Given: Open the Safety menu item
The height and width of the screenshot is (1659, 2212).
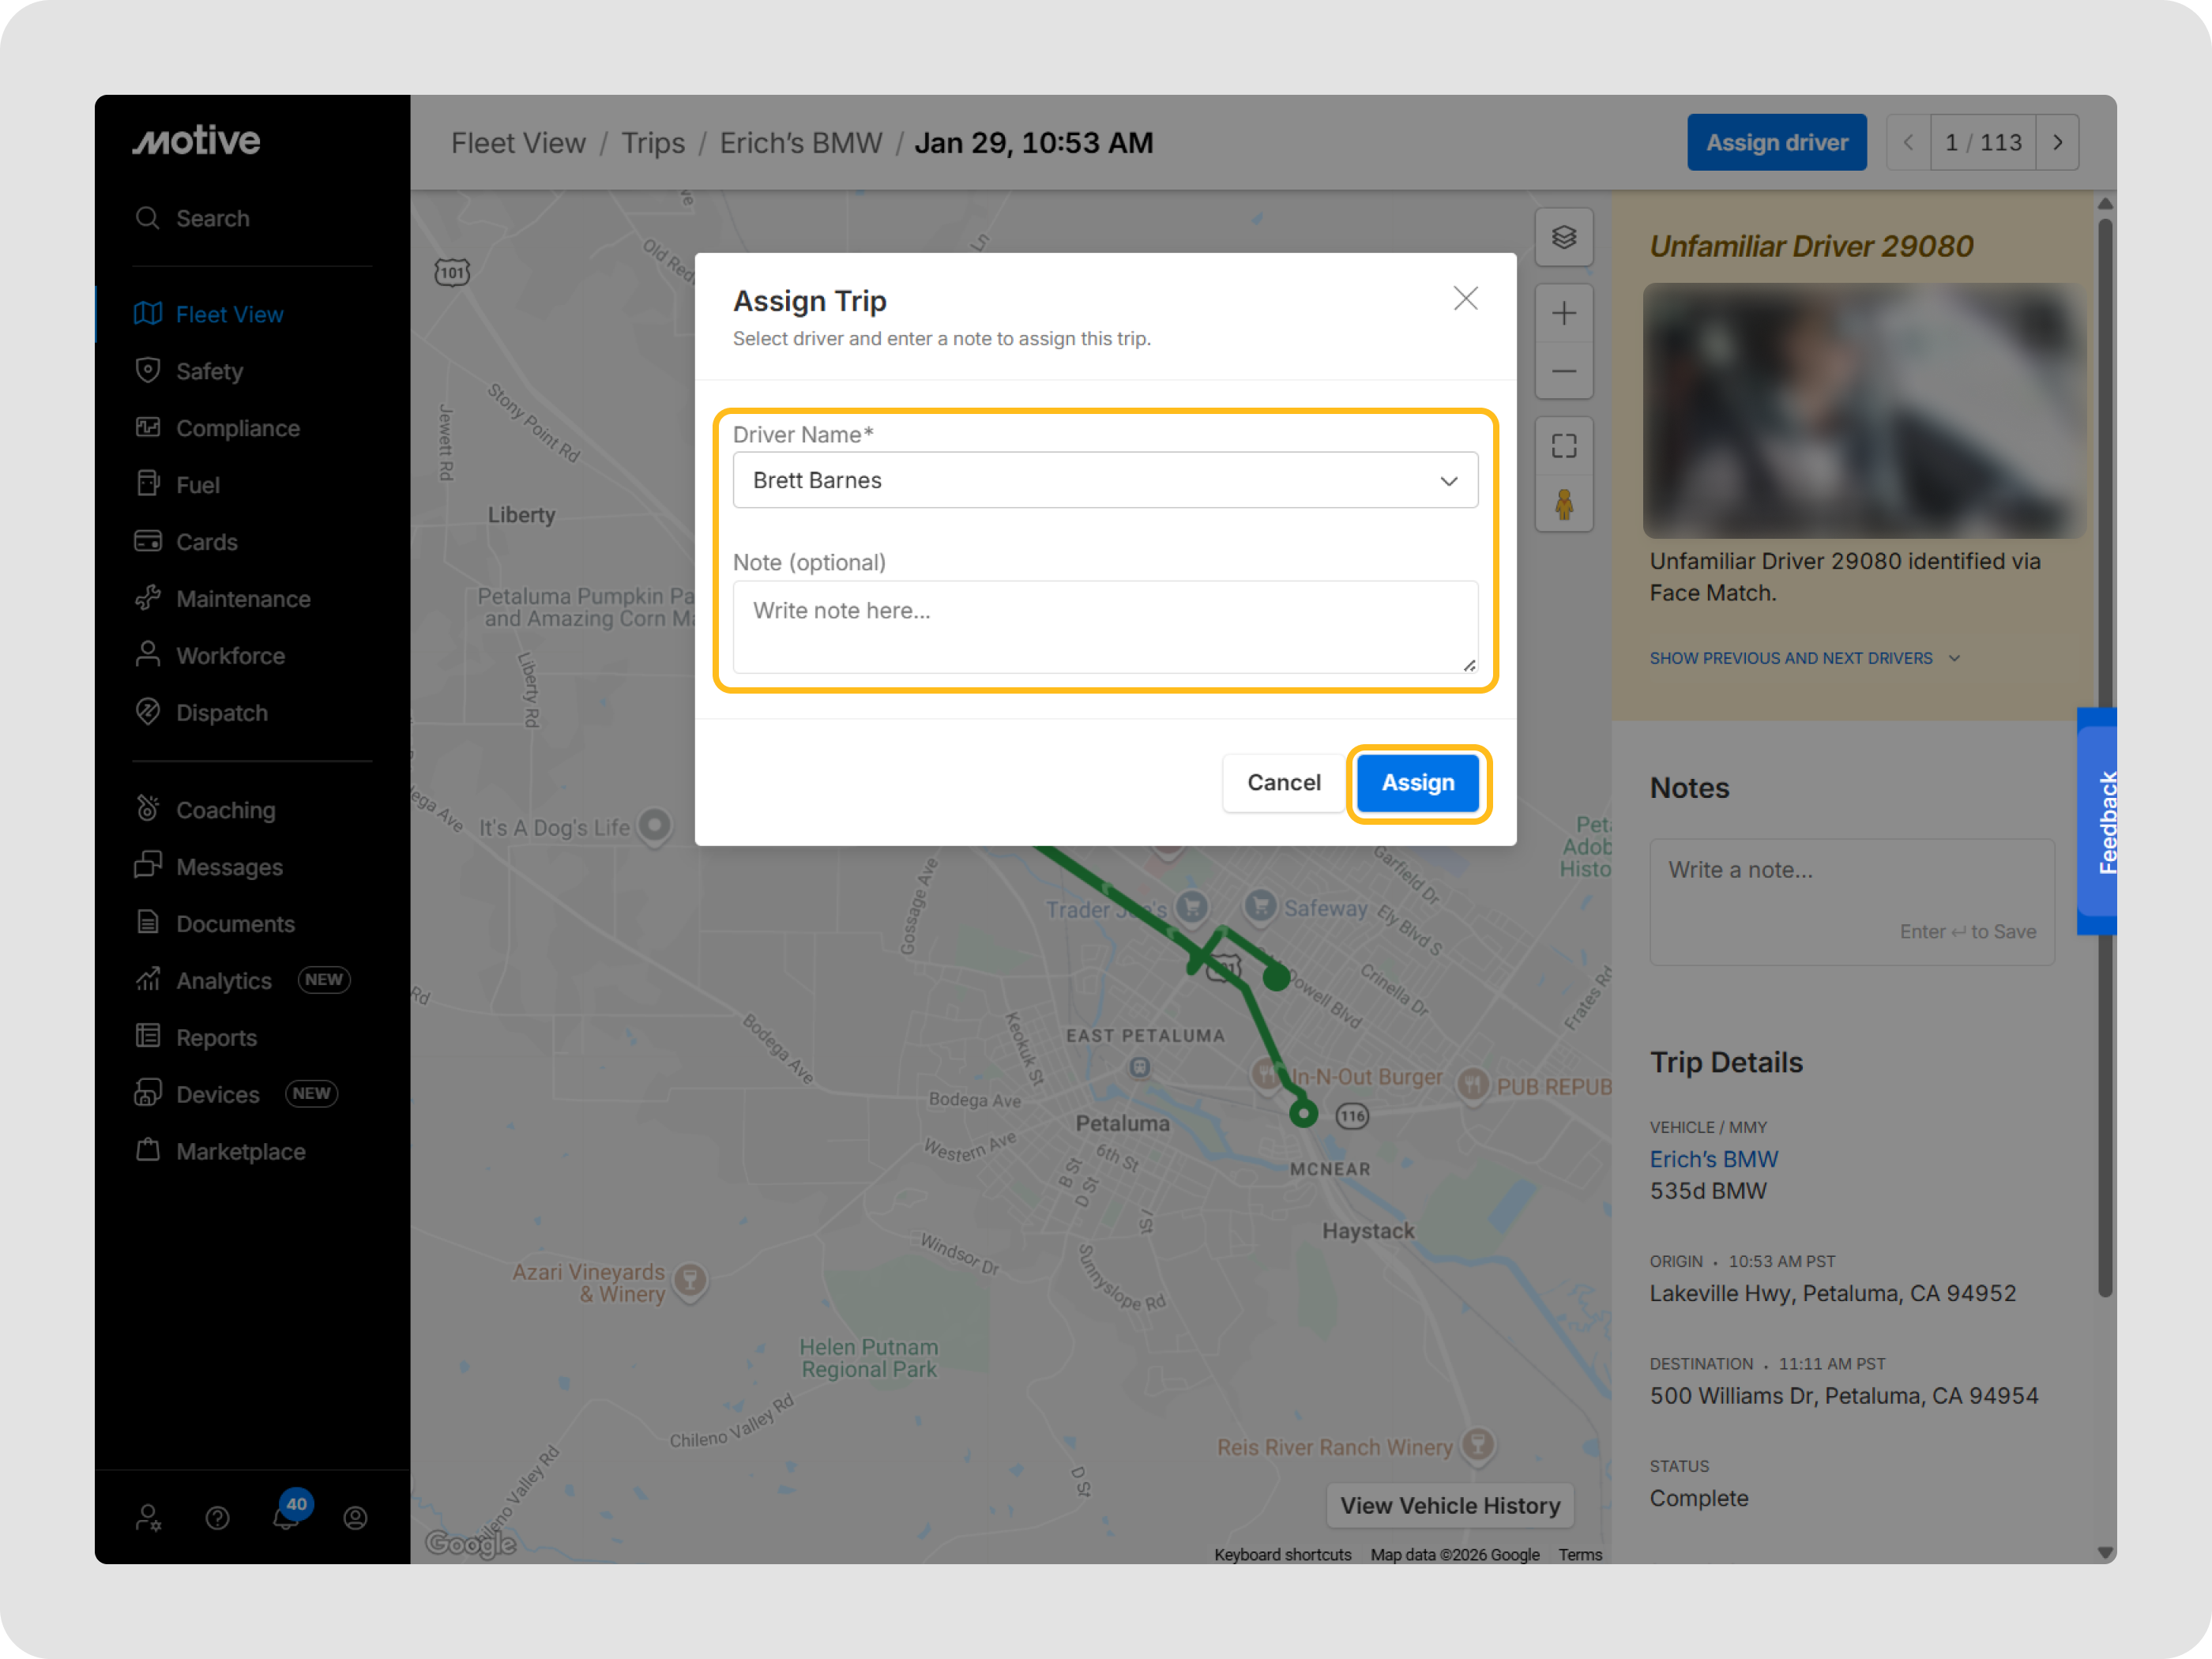Looking at the screenshot, I should (209, 371).
